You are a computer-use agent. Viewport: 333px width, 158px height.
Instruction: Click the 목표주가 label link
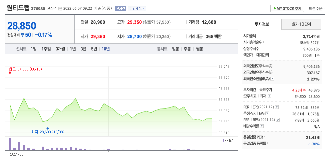tap(266, 90)
